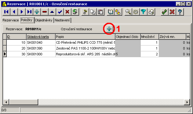Click the funnel filter icon

pyautogui.click(x=143, y=12)
